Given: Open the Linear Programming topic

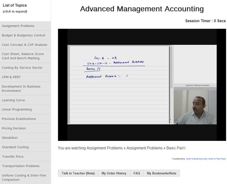Looking at the screenshot, I should coord(17,109).
